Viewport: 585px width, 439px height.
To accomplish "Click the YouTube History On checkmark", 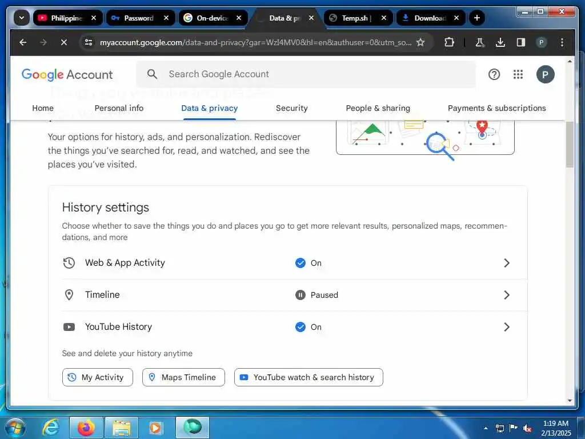I will point(300,327).
